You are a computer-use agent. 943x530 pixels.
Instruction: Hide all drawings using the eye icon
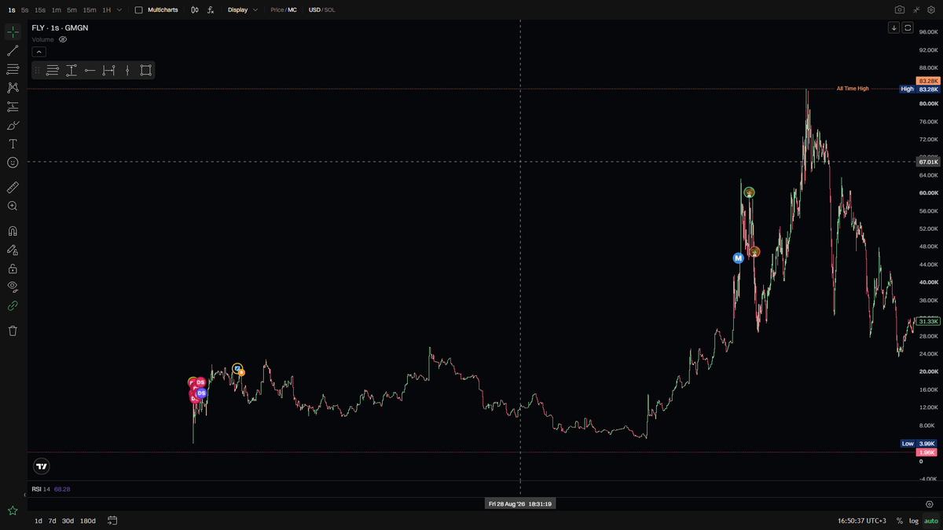[x=13, y=287]
